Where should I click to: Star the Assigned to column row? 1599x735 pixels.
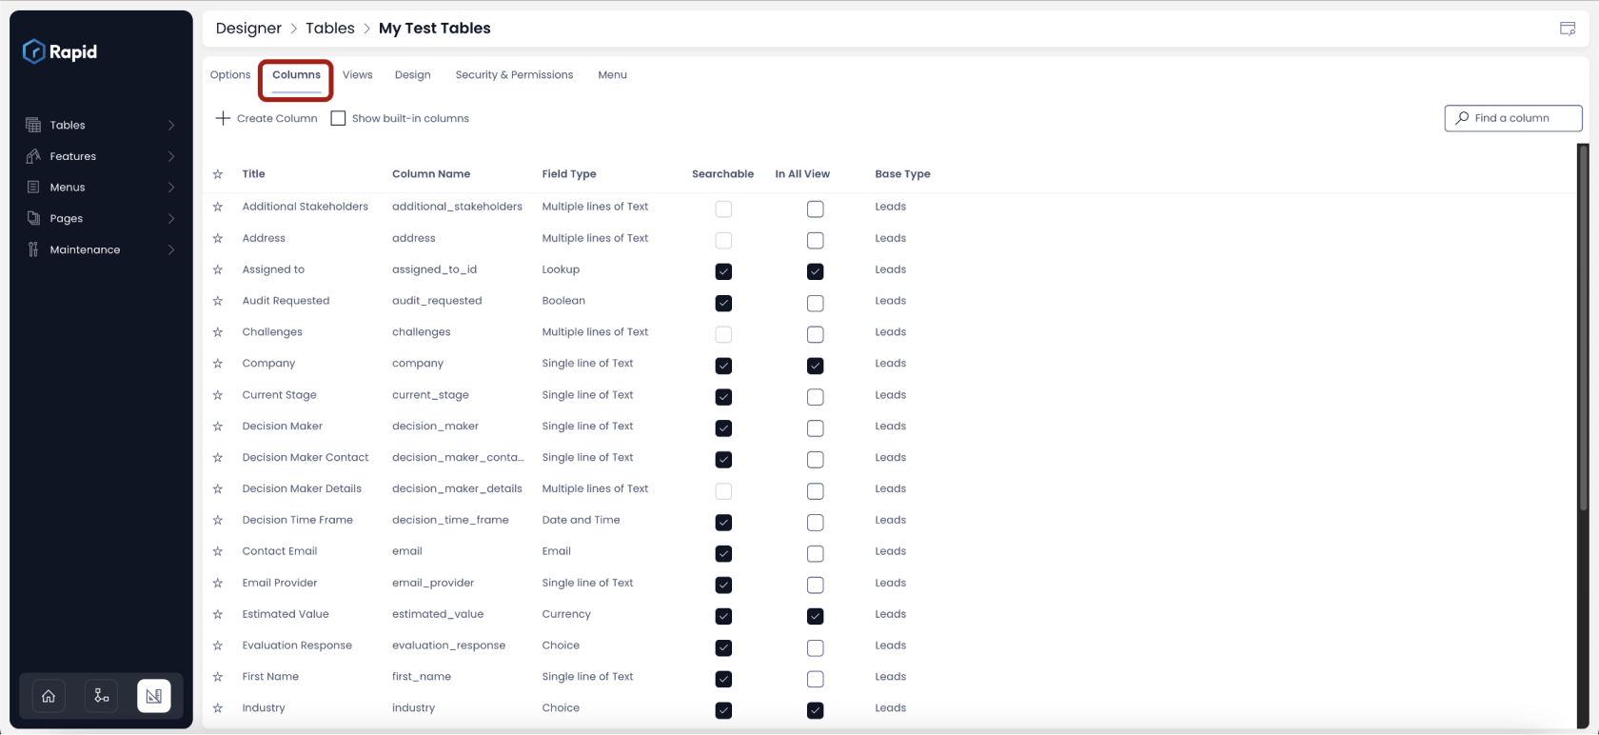click(218, 269)
